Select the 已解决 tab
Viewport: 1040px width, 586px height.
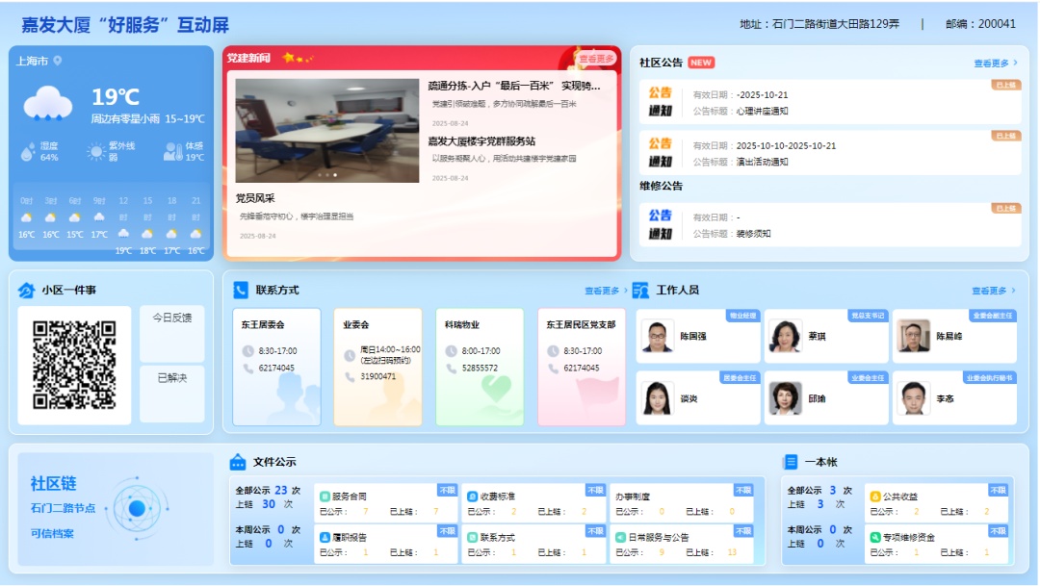click(172, 378)
